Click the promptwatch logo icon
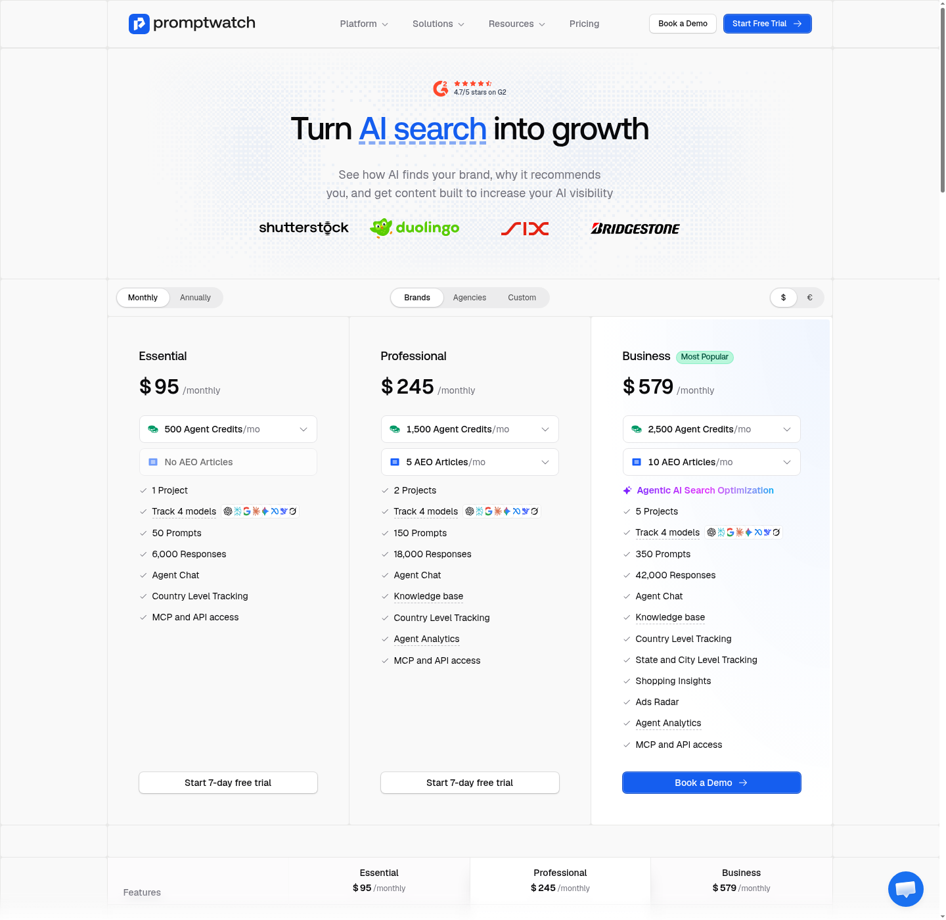946x920 pixels. click(x=139, y=24)
